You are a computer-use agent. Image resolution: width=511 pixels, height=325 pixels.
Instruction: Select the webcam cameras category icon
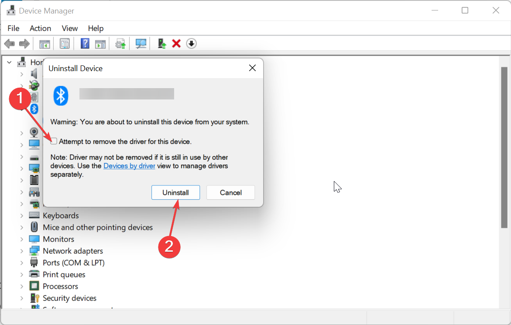[34, 133]
